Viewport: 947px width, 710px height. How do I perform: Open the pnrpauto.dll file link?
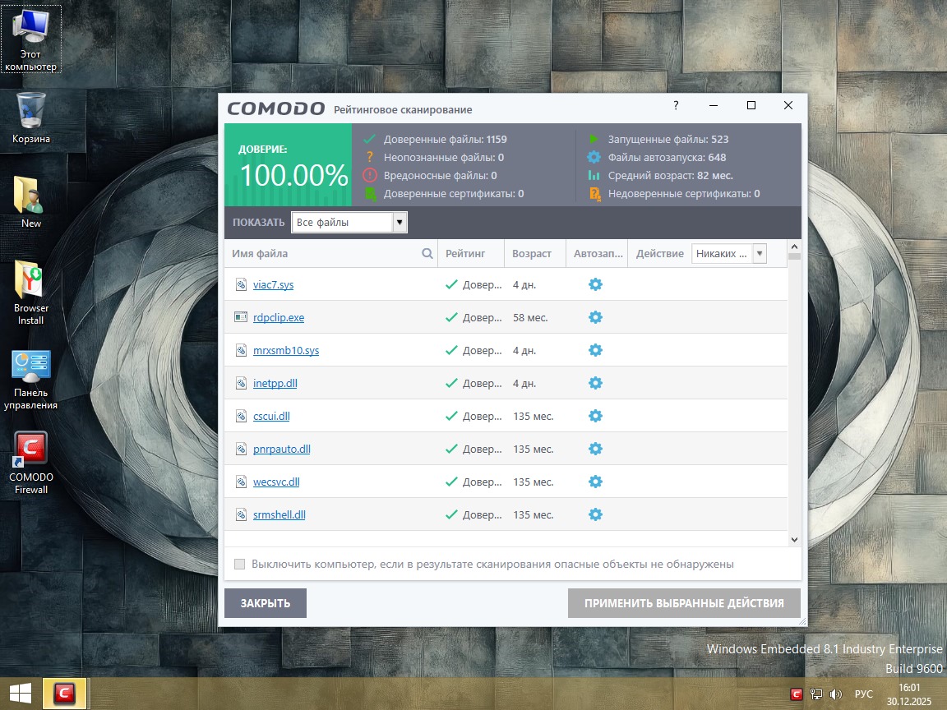[x=281, y=450]
